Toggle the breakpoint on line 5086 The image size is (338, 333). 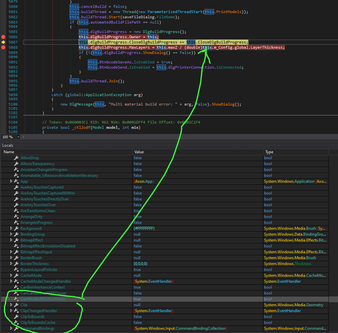point(3,37)
